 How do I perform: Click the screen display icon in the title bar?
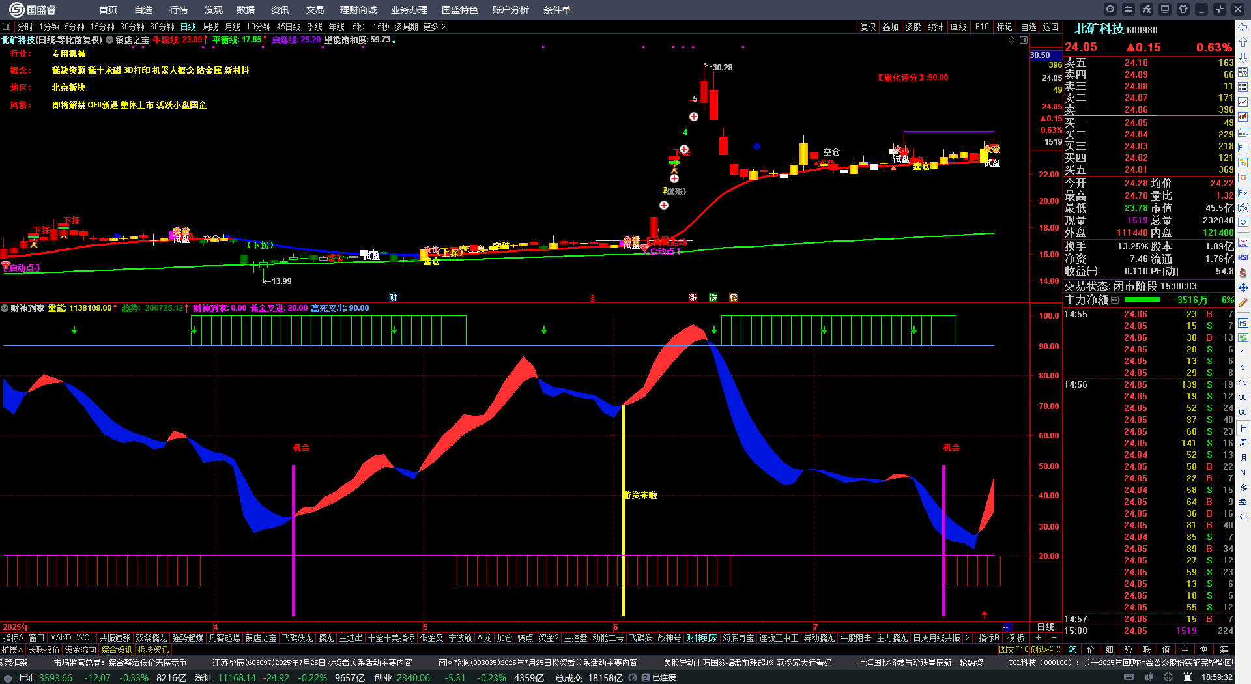tap(1165, 9)
